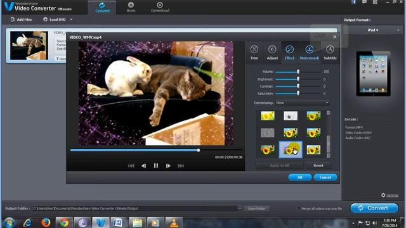This screenshot has height=228, width=406.
Task: Click the output folder path field
Action: click(134, 208)
